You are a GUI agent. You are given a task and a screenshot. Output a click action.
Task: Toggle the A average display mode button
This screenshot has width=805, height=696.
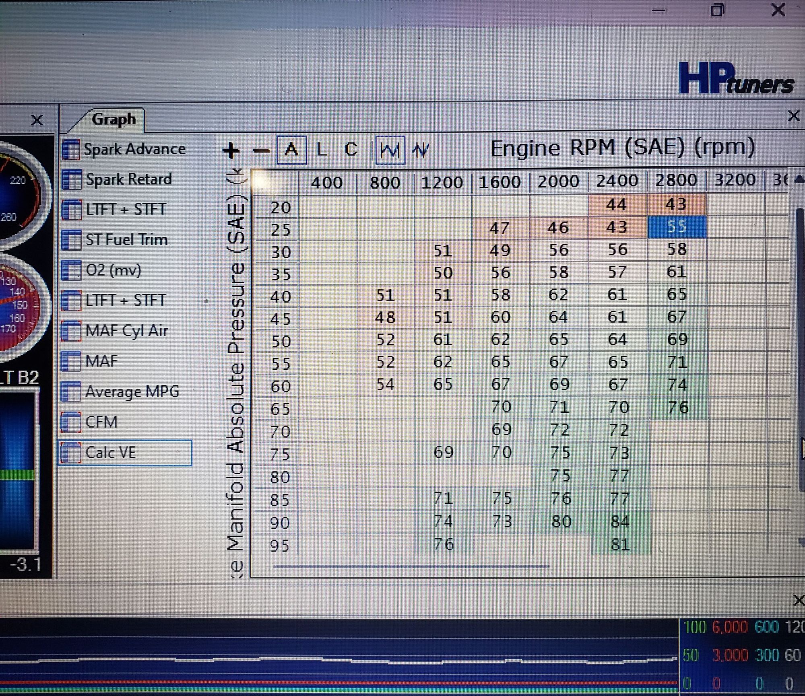291,150
